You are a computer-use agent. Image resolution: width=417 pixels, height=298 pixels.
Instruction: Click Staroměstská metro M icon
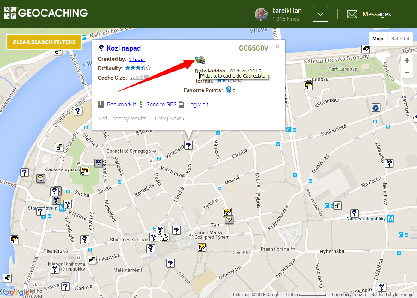pos(62,208)
